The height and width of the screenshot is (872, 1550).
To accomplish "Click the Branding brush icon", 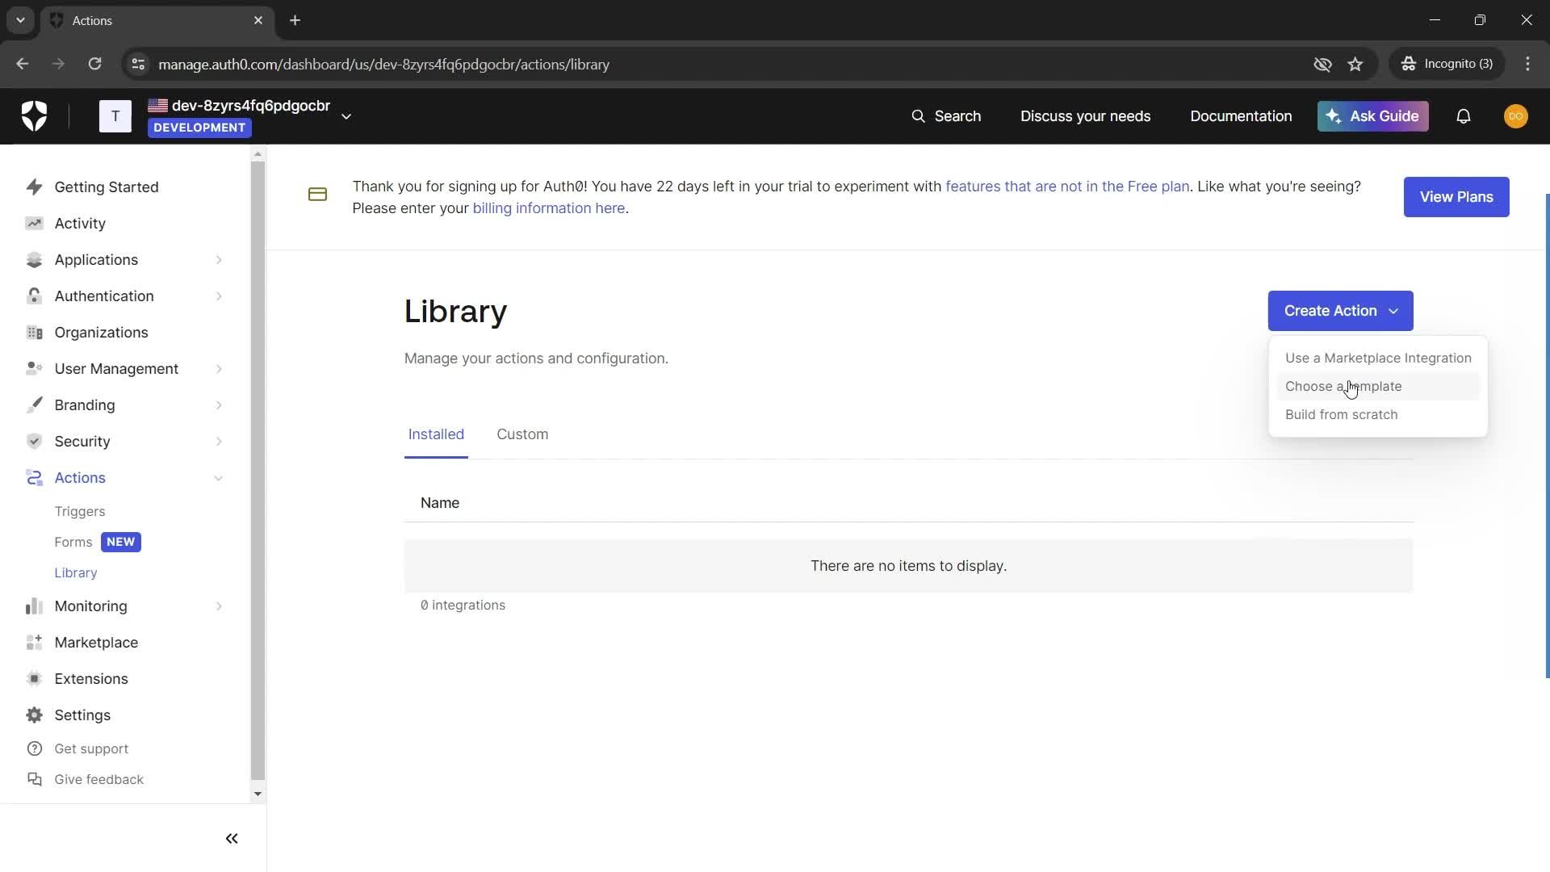I will tap(34, 405).
